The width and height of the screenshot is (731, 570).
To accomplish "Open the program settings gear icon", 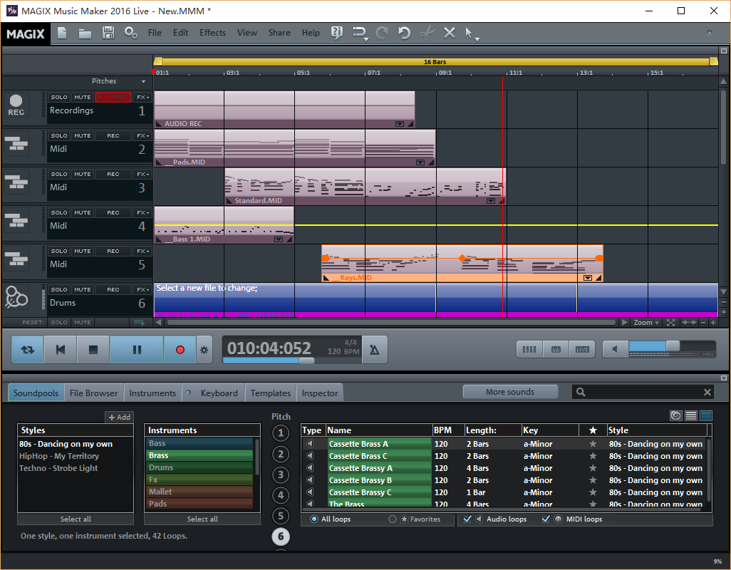I will [130, 33].
